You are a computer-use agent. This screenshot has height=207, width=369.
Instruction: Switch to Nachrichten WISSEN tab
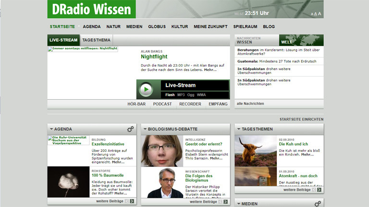pos(257,40)
